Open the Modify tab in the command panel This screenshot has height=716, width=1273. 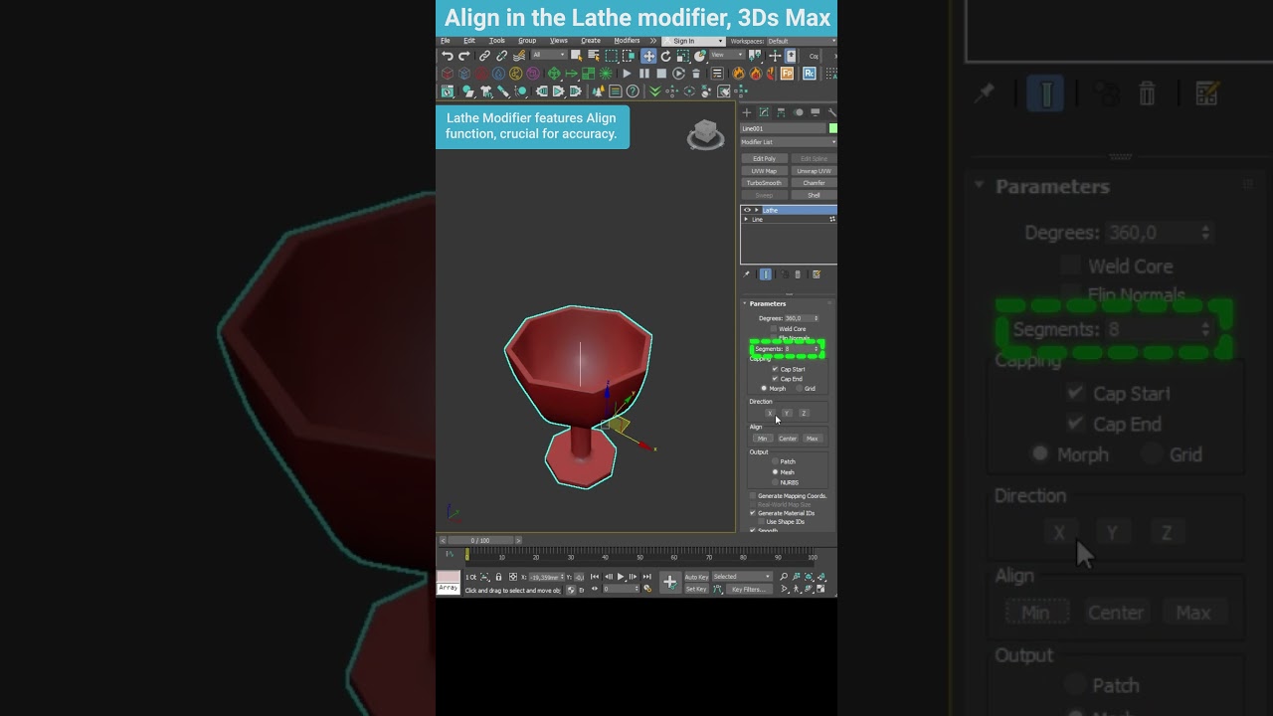[x=764, y=112]
